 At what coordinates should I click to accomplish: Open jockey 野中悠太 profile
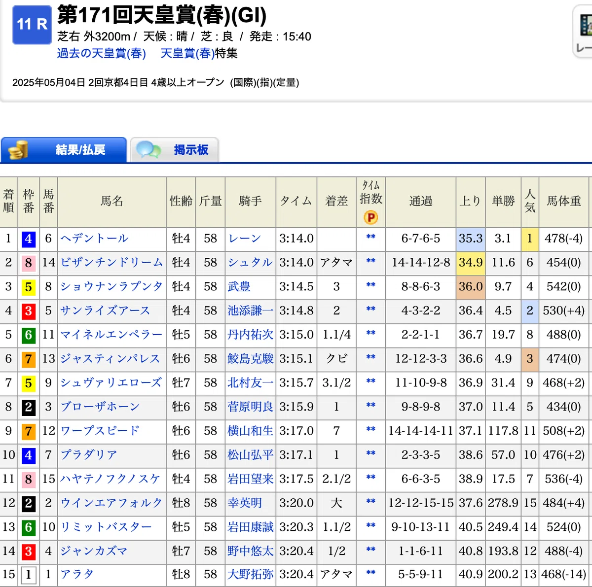[251, 551]
